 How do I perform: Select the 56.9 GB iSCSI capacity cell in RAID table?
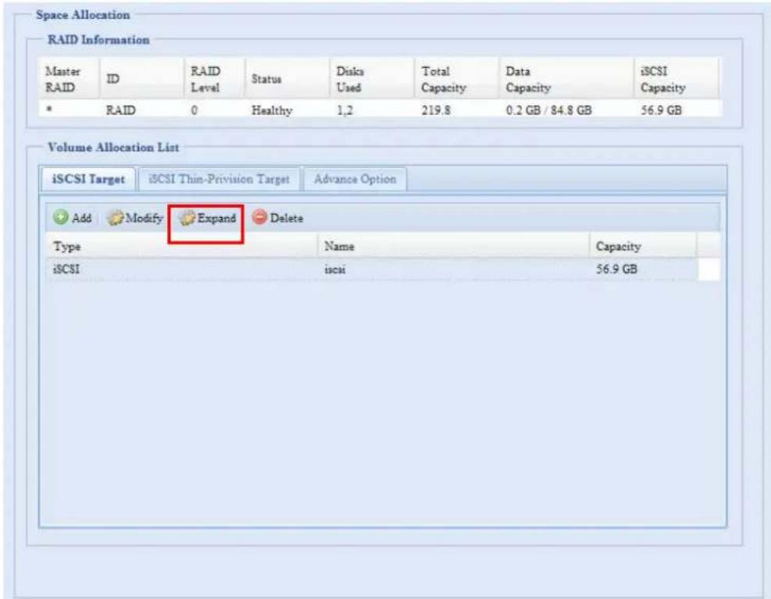[676, 110]
